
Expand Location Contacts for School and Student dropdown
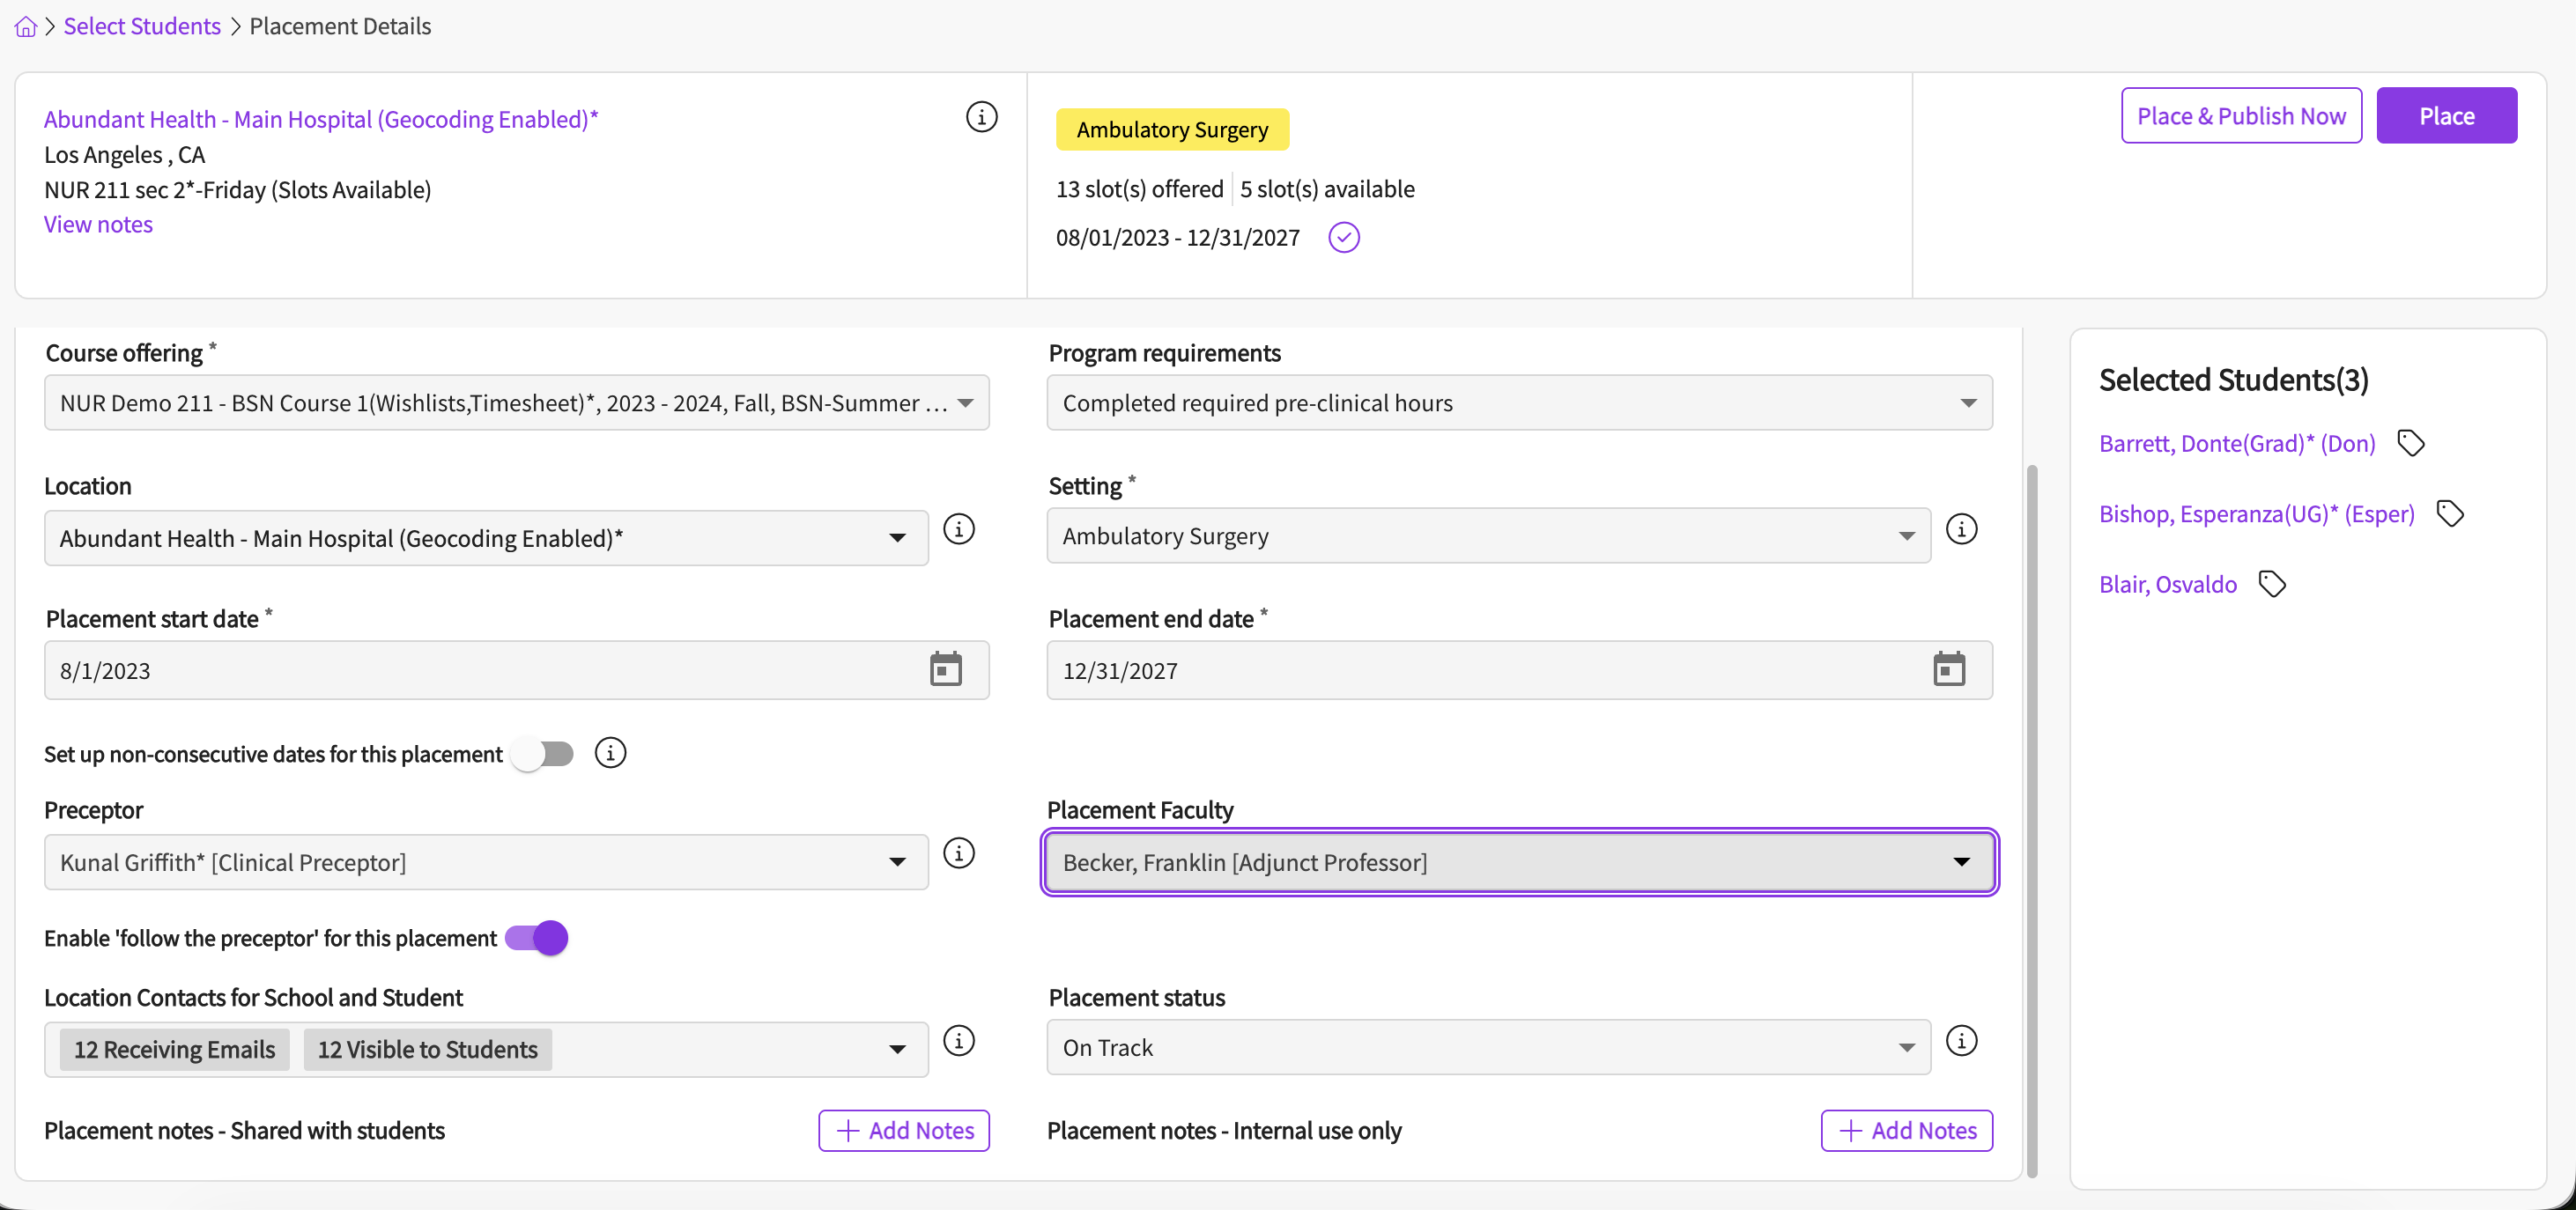pyautogui.click(x=897, y=1049)
